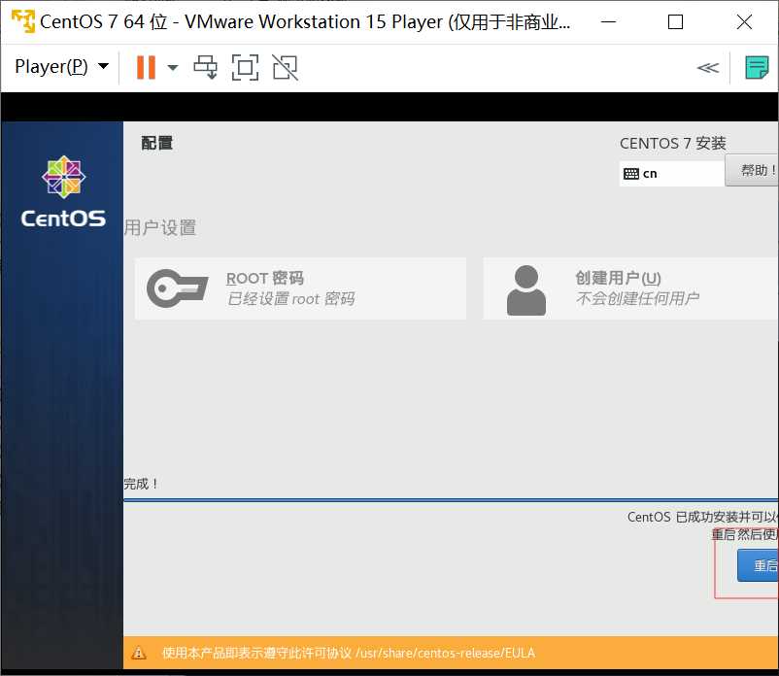Click the Send Ctrl+Alt+Del icon
Image resolution: width=779 pixels, height=676 pixels.
point(205,67)
